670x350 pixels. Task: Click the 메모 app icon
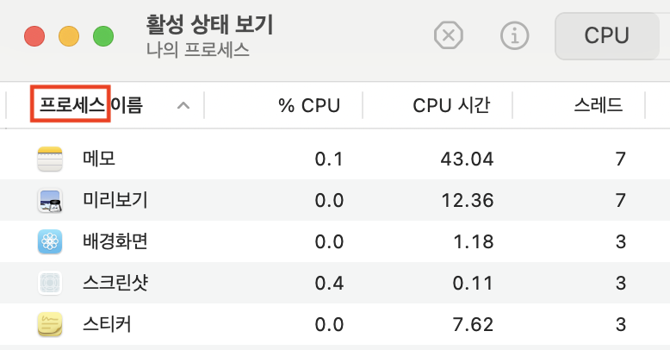(x=50, y=159)
